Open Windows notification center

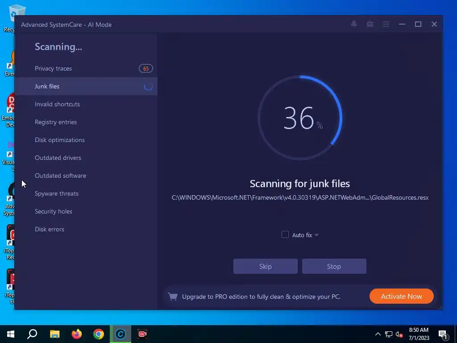[x=443, y=335]
